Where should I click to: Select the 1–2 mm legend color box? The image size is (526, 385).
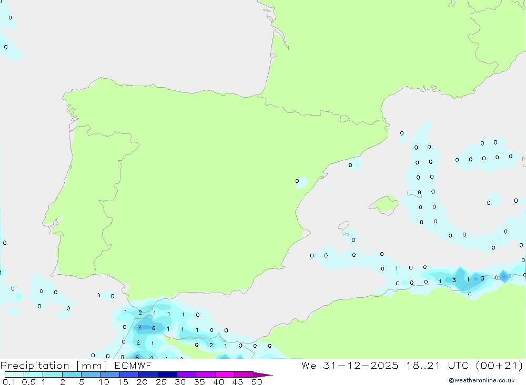coord(52,374)
